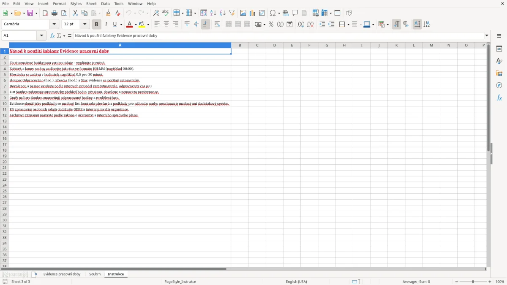Open the Styles menu

[x=76, y=3]
